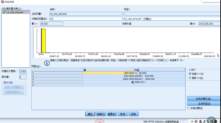Select the 排除 (<) upper endpoint radio

pyautogui.click(x=190, y=78)
